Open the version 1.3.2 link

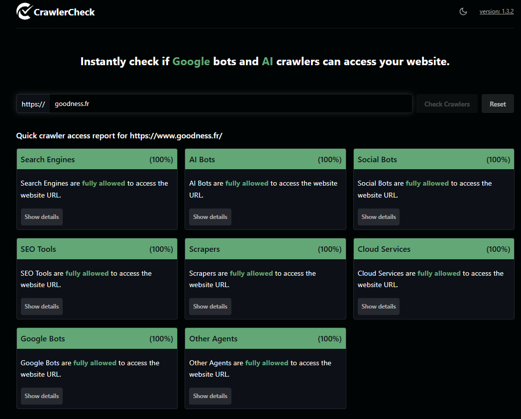pos(496,11)
